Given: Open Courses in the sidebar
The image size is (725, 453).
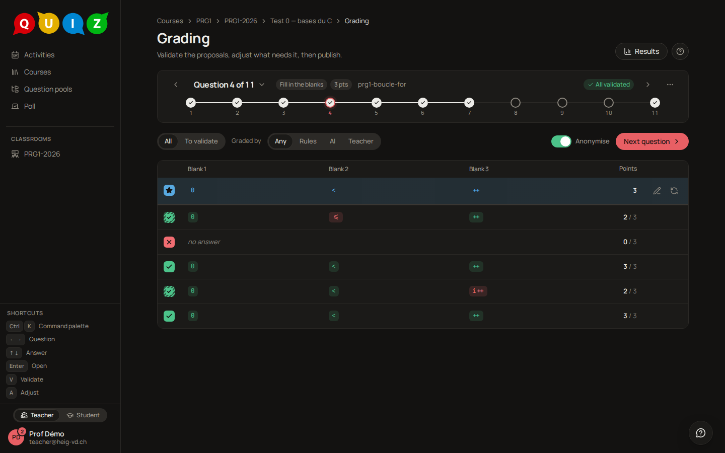Looking at the screenshot, I should pyautogui.click(x=60, y=72).
